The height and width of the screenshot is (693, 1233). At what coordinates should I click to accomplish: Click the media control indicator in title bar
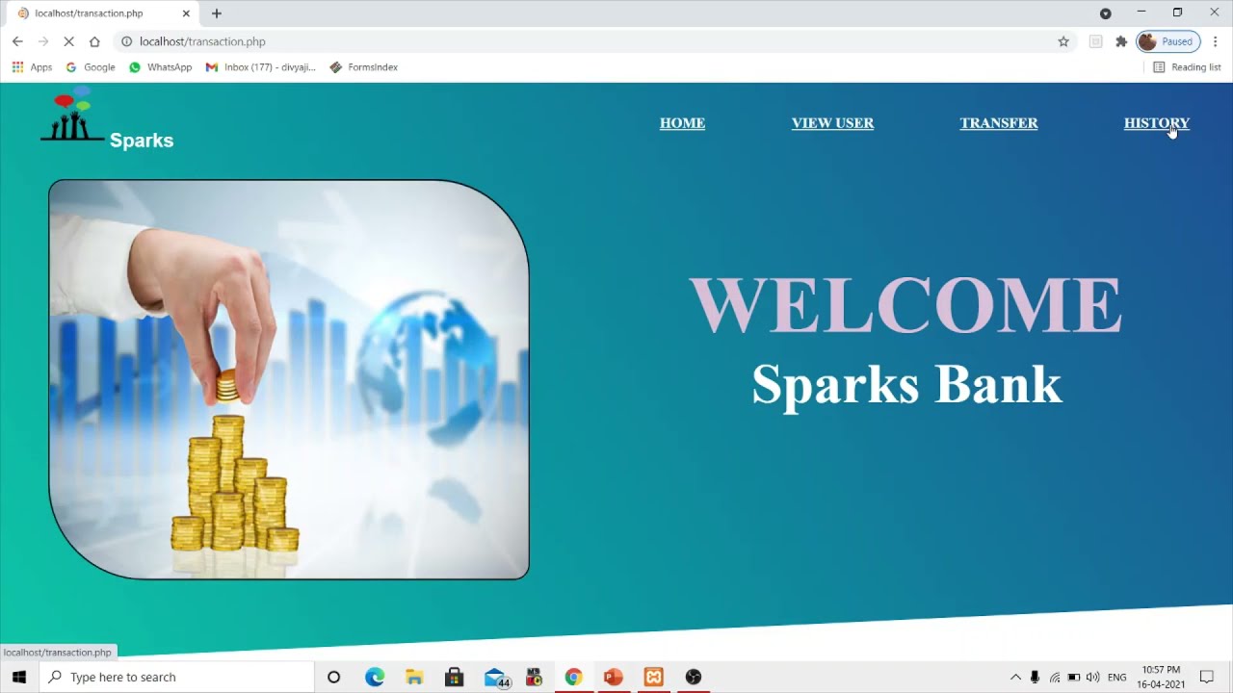1106,13
